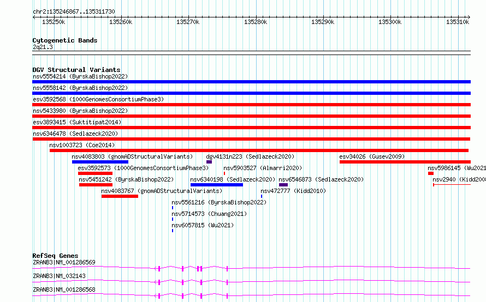Viewport: 486px width, 302px height.
Task: Click the 135310k ruler tick label
Action: point(458,22)
